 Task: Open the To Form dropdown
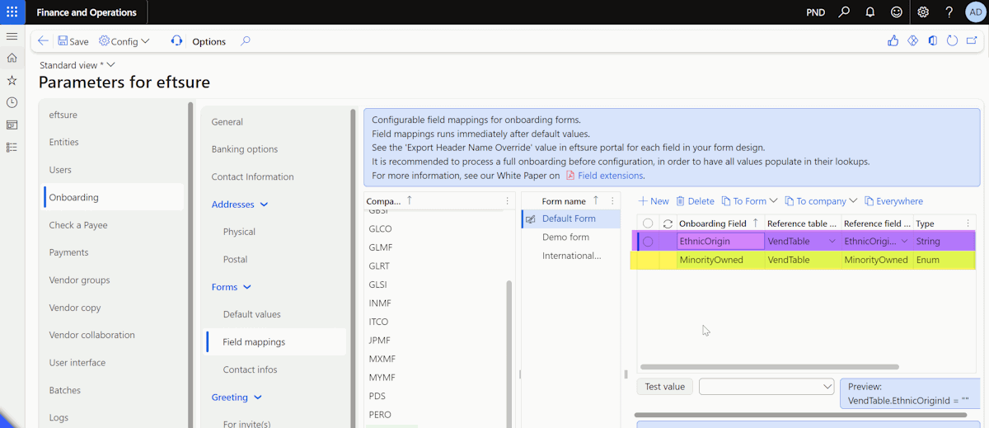pos(749,201)
